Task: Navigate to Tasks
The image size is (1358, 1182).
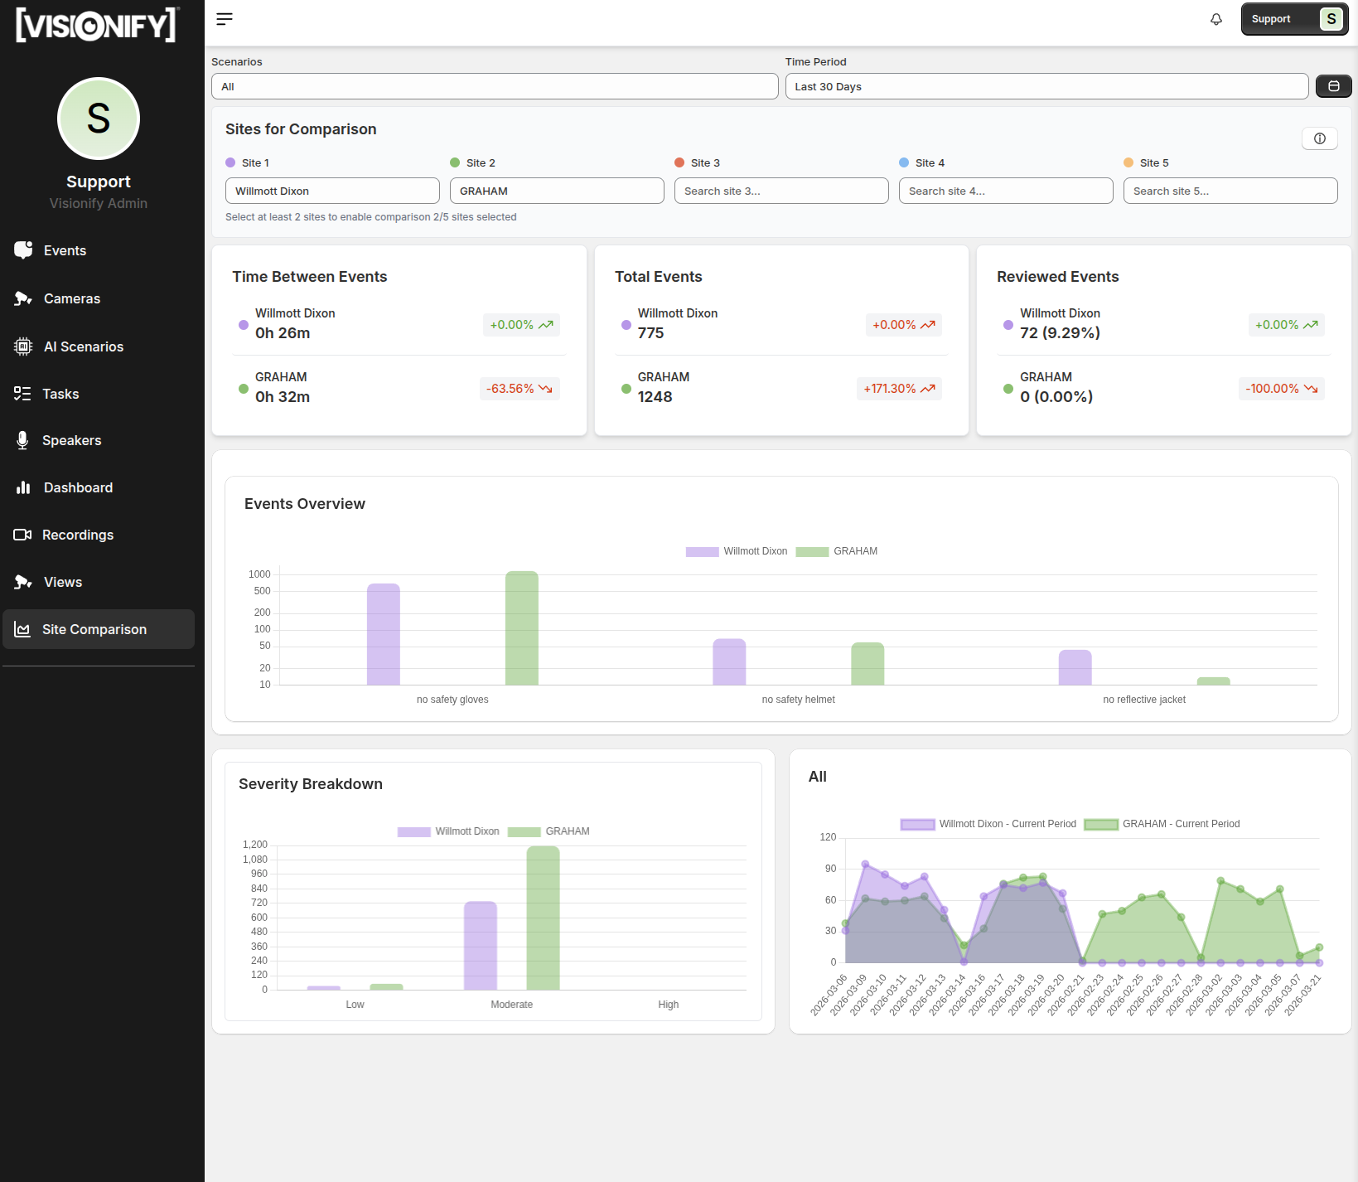Action: point(99,394)
